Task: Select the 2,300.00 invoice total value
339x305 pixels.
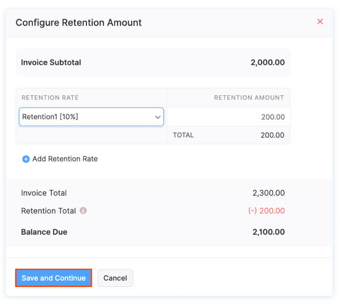Action: [x=268, y=193]
